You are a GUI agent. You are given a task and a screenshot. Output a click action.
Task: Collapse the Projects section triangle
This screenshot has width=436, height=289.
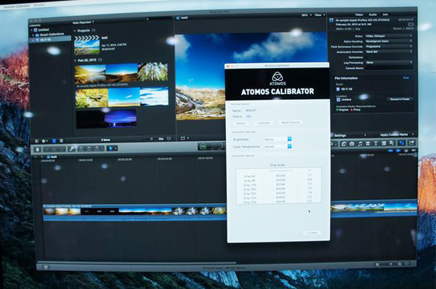pyautogui.click(x=75, y=31)
